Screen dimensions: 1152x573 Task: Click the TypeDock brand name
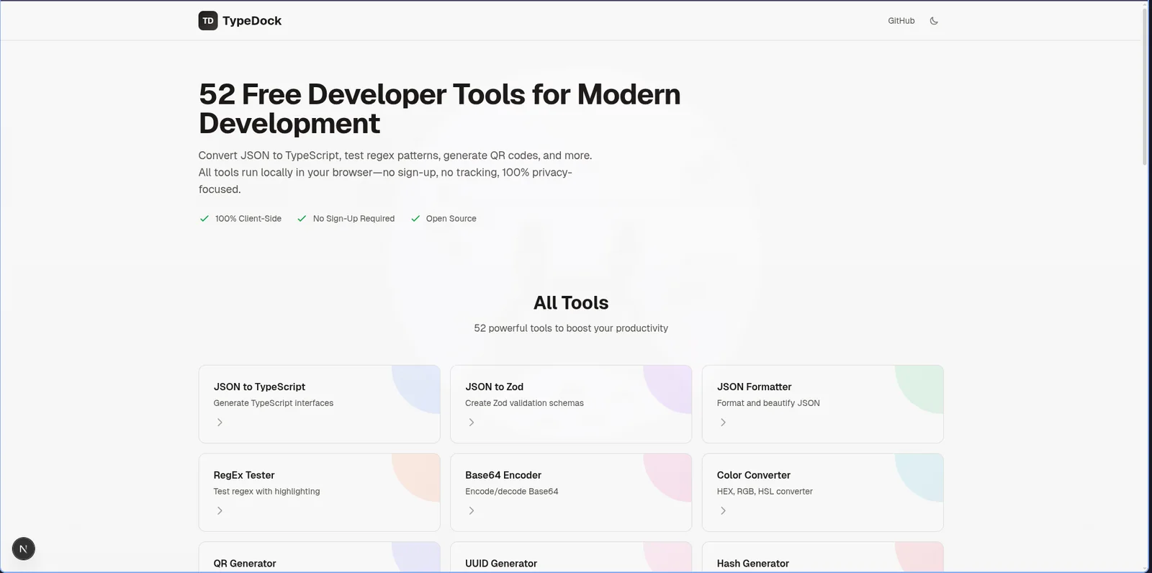tap(252, 21)
